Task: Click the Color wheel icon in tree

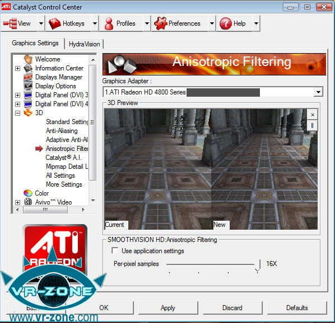Action: coord(28,193)
